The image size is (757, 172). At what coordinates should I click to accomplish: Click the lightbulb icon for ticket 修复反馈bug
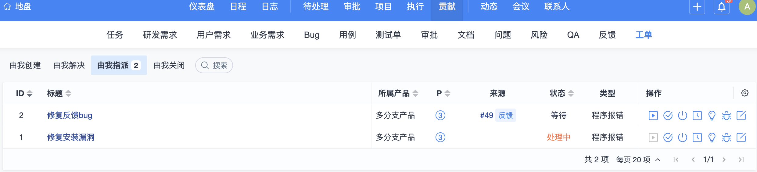(712, 116)
